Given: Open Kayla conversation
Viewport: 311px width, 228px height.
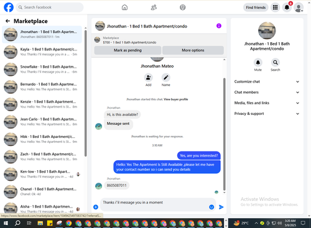Looking at the screenshot, I should [42, 52].
